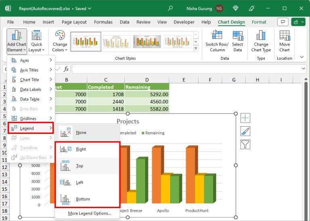This screenshot has width=310, height=221.
Task: Open the Add Chart Element dropdown
Action: [x=17, y=41]
